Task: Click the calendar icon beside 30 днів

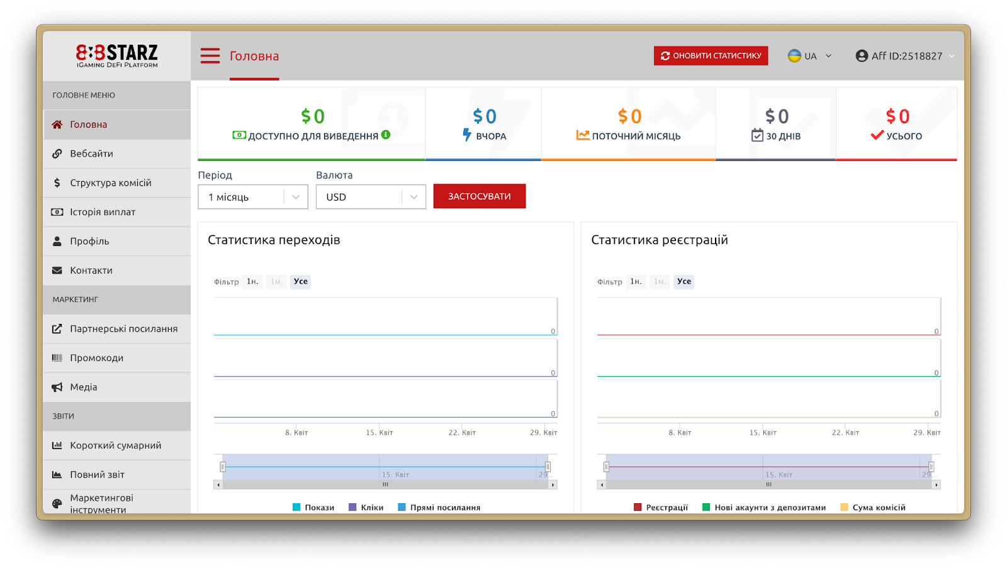Action: [x=757, y=135]
